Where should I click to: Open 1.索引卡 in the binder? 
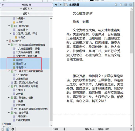(21, 90)
